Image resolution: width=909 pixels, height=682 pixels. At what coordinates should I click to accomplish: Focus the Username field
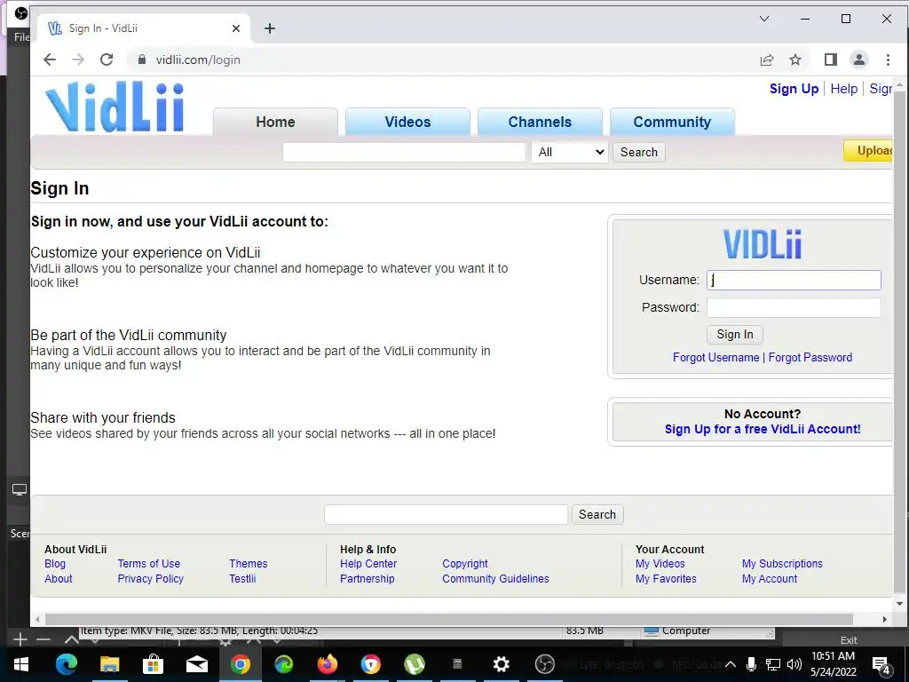(x=794, y=280)
